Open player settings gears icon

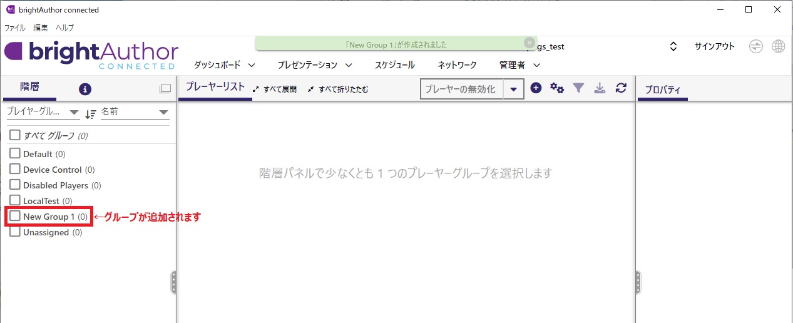557,88
